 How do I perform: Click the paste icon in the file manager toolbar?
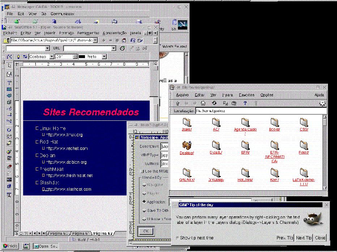[x=234, y=103]
